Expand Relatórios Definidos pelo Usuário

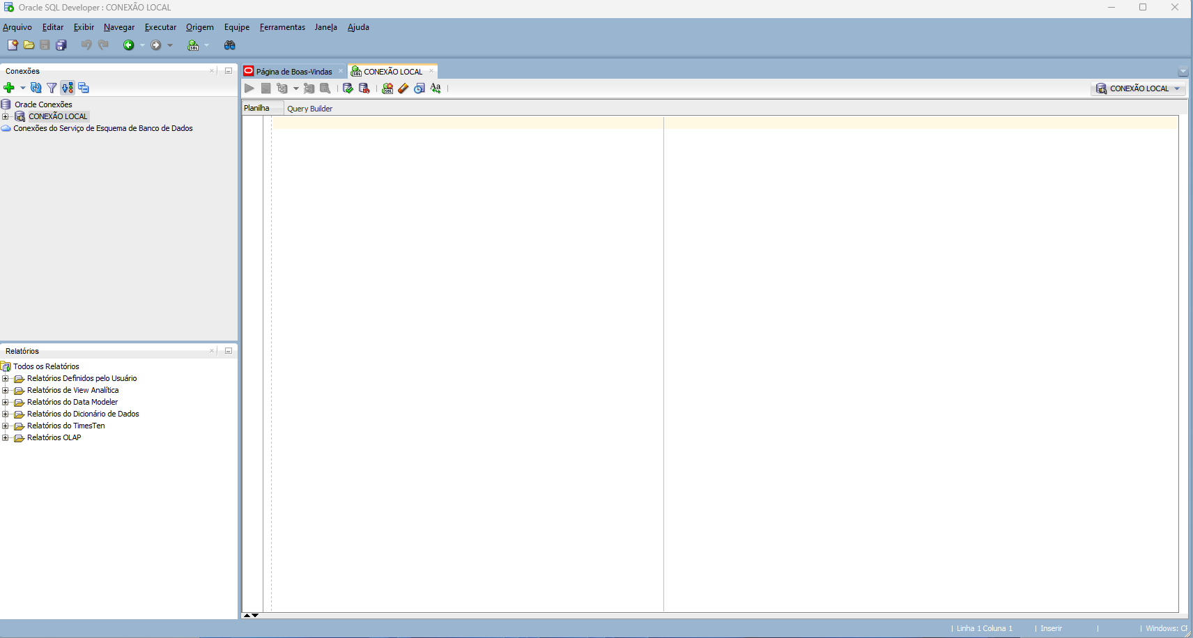[6, 379]
